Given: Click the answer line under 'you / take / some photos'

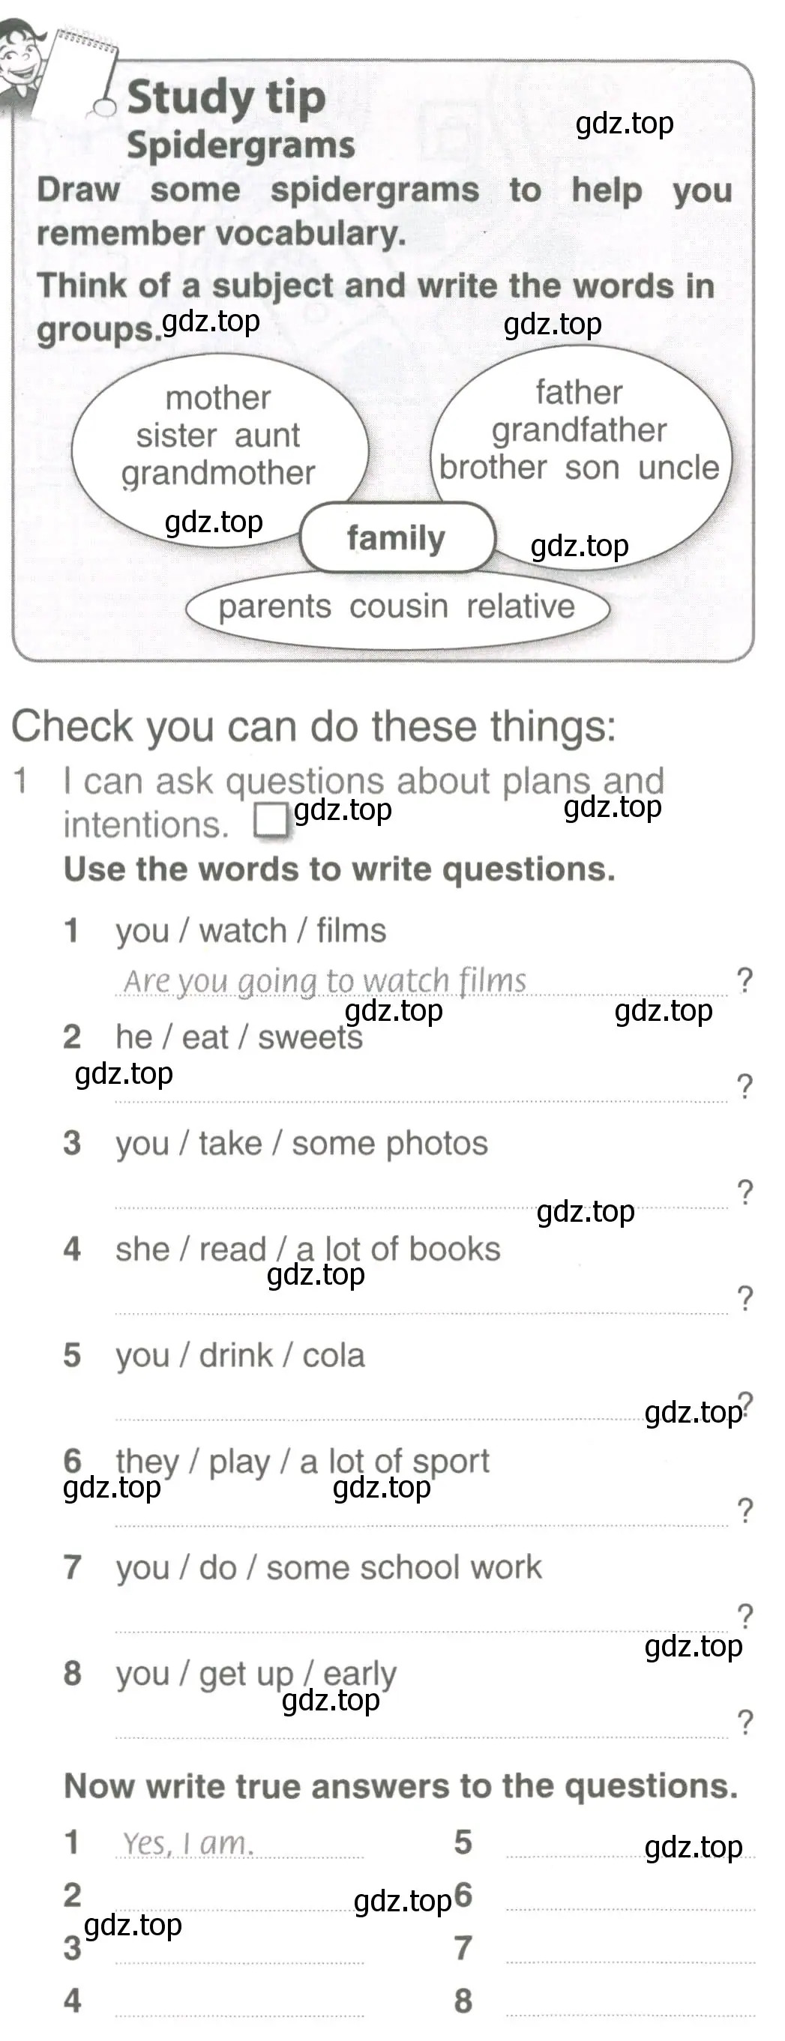Looking at the screenshot, I should coord(421,1195).
